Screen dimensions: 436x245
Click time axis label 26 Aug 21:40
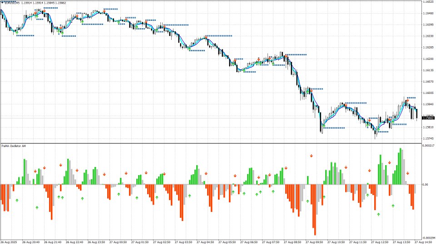53,242
